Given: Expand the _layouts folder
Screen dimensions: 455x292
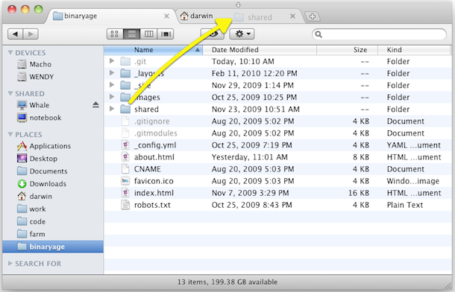Looking at the screenshot, I should click(112, 73).
